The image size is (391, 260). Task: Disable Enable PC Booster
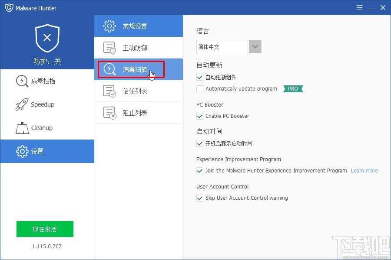point(200,116)
